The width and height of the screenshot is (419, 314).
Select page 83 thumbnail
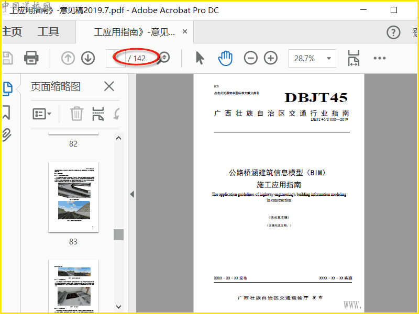click(73, 197)
